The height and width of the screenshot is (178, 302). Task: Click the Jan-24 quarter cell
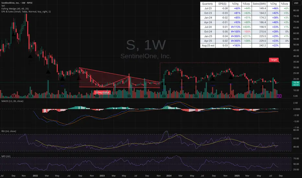[x=208, y=18]
